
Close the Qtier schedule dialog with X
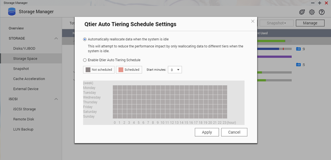pyautogui.click(x=253, y=22)
